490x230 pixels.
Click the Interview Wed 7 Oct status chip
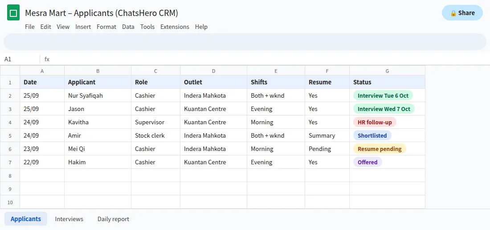[x=384, y=109]
